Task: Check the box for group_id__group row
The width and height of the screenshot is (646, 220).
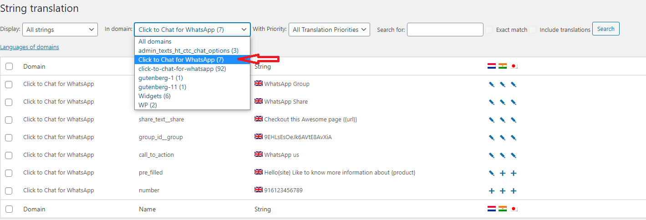Action: point(9,137)
